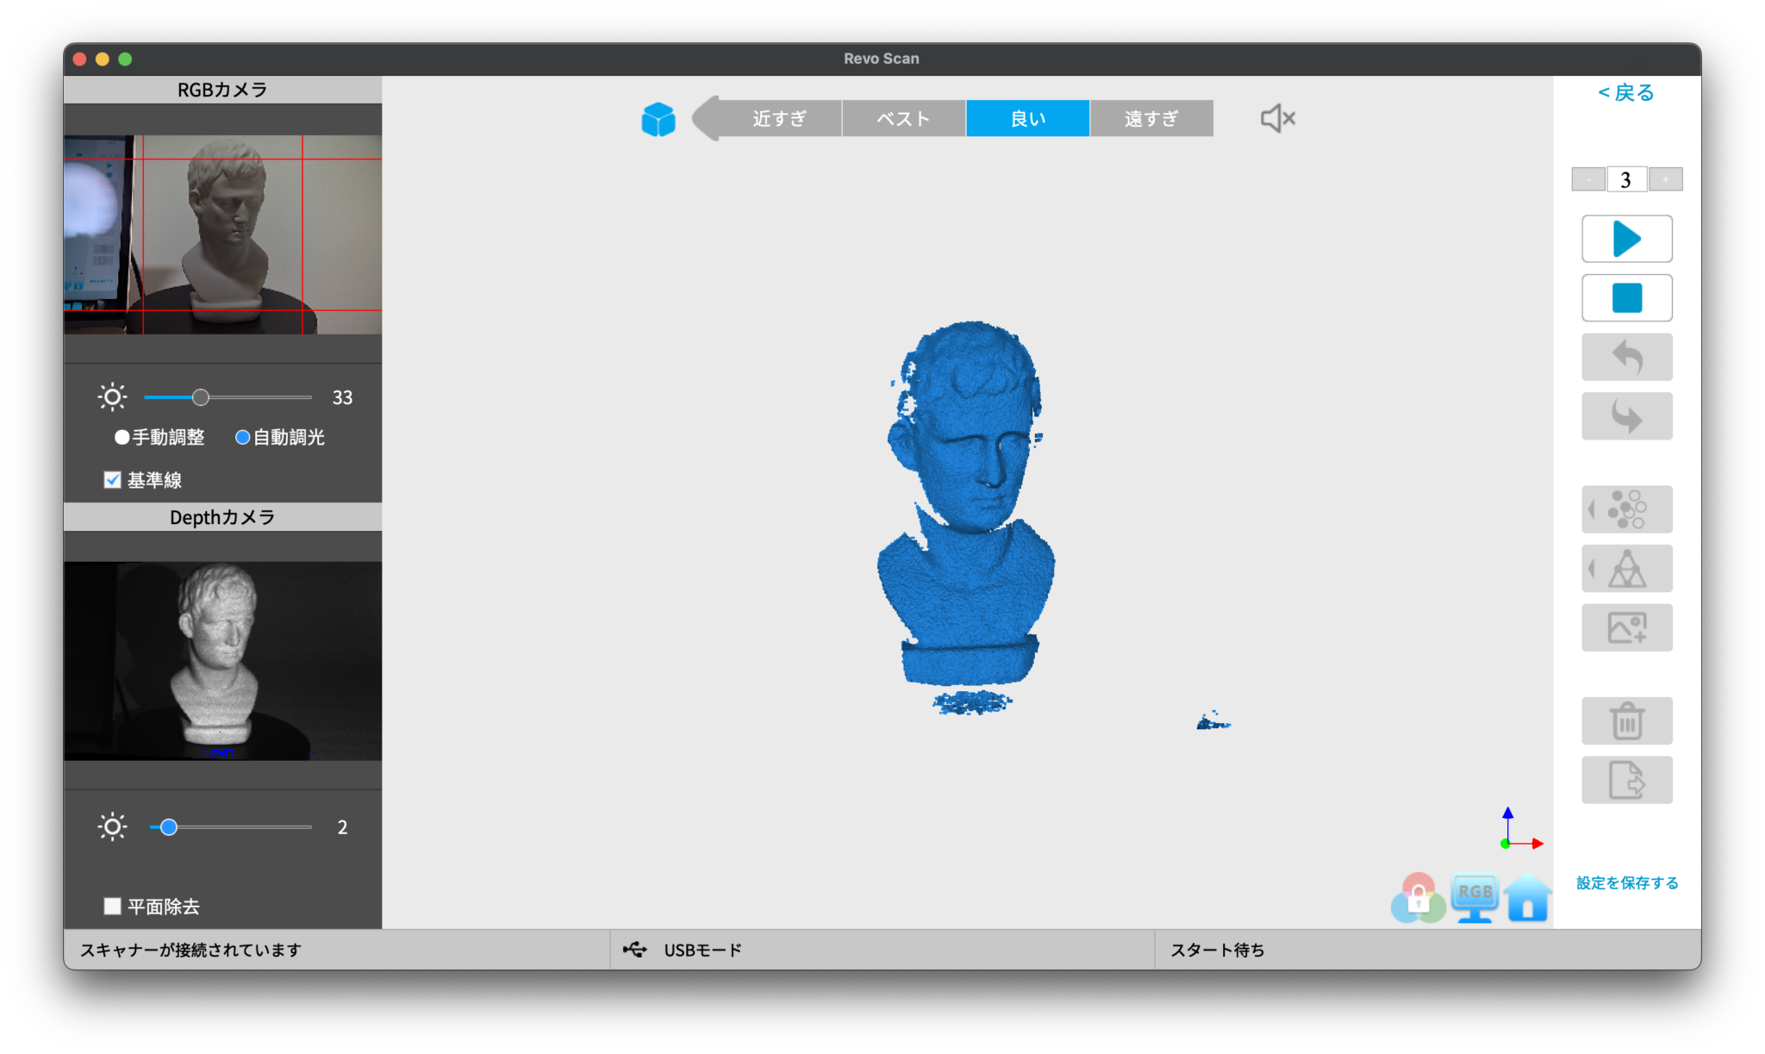Open the point cloud fusion tool
Viewport: 1765px width, 1054px height.
pos(1626,509)
